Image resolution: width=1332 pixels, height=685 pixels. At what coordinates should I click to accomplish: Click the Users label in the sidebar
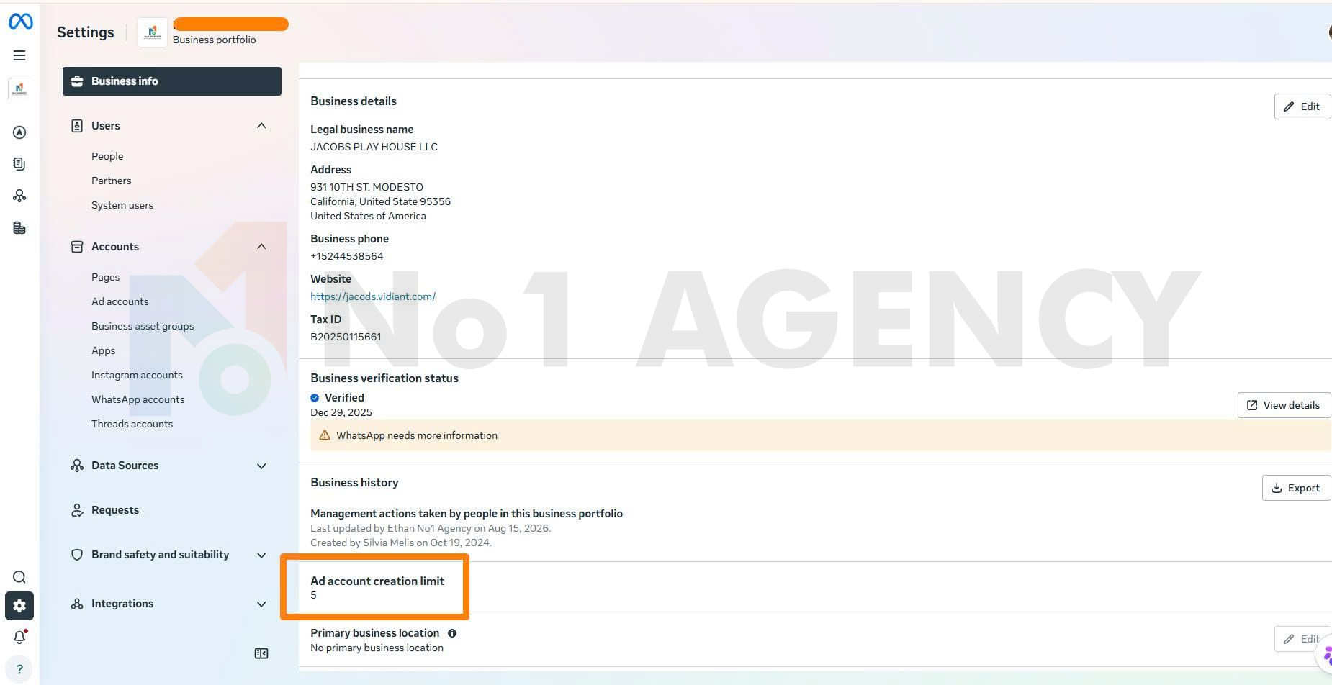click(106, 126)
